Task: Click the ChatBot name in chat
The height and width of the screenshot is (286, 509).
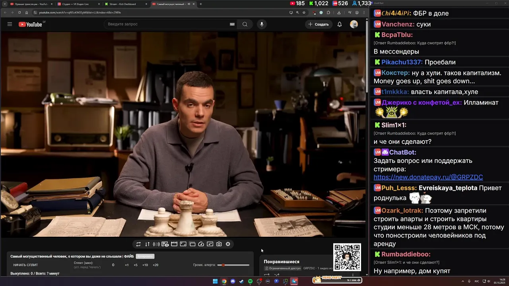Action: coord(403,153)
